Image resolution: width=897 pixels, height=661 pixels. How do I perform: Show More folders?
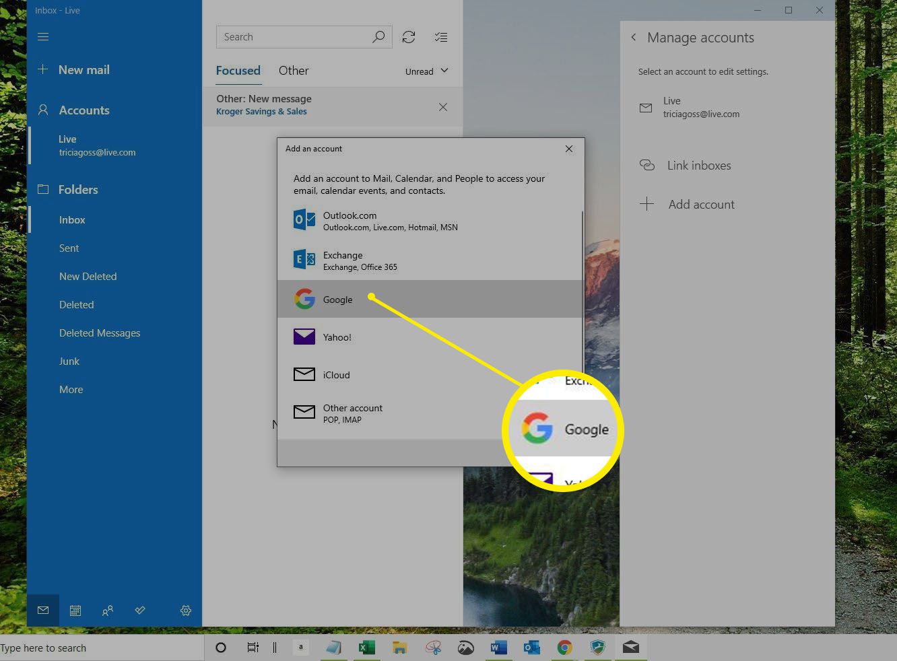71,390
